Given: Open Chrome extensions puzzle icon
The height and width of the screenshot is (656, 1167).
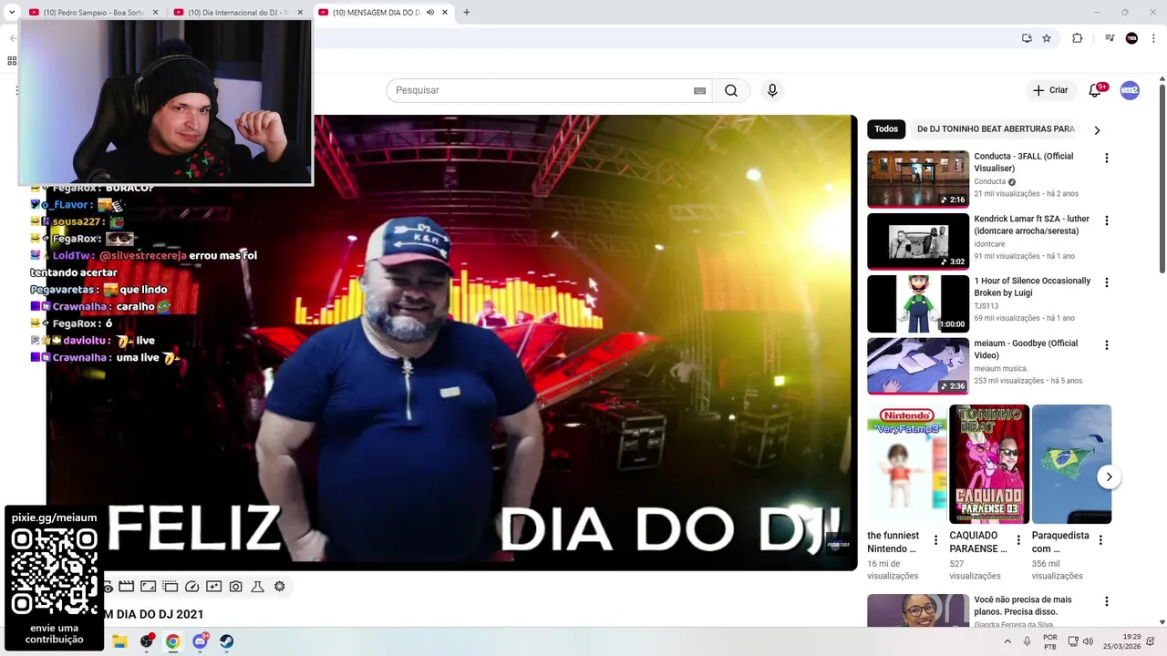Looking at the screenshot, I should click(1077, 38).
